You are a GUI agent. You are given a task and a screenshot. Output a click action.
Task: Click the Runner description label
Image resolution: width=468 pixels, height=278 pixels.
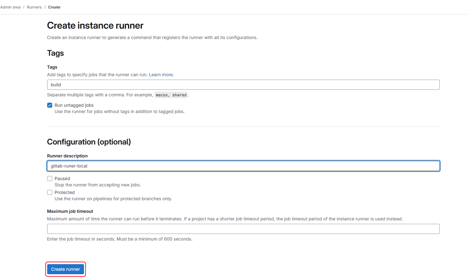[67, 156]
